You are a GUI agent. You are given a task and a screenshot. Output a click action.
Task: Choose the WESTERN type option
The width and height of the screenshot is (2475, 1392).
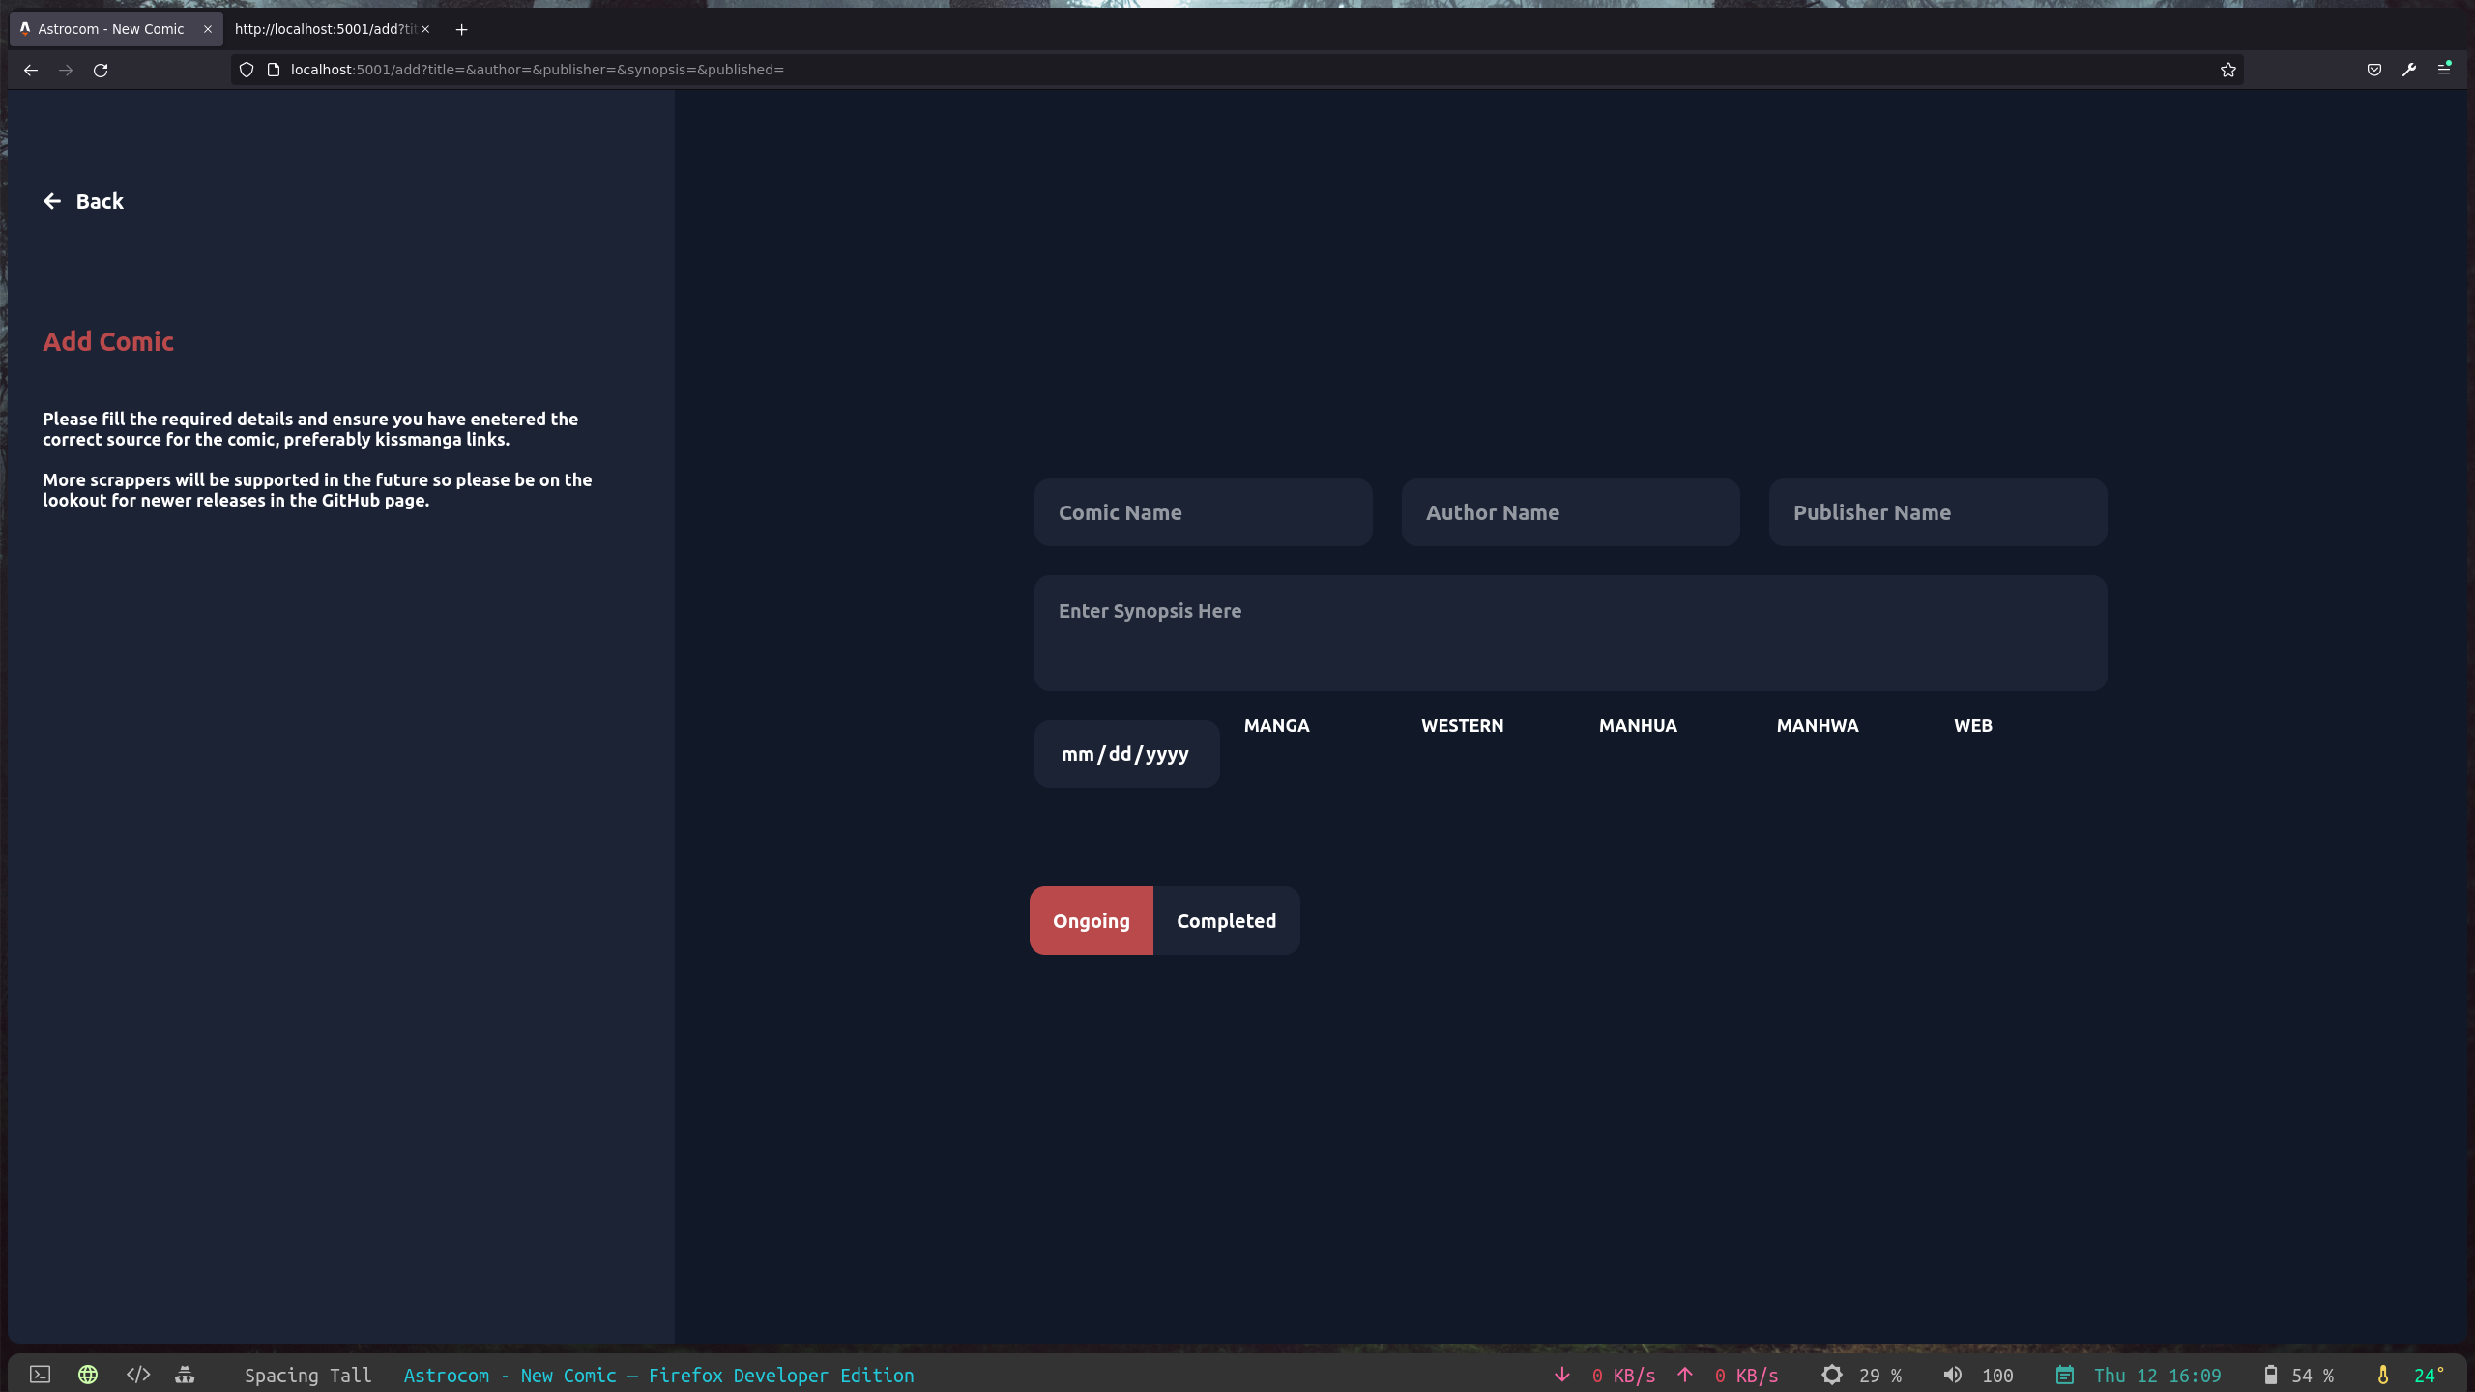point(1462,725)
